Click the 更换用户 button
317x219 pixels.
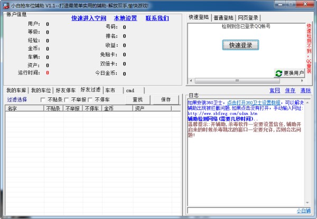(x=290, y=73)
